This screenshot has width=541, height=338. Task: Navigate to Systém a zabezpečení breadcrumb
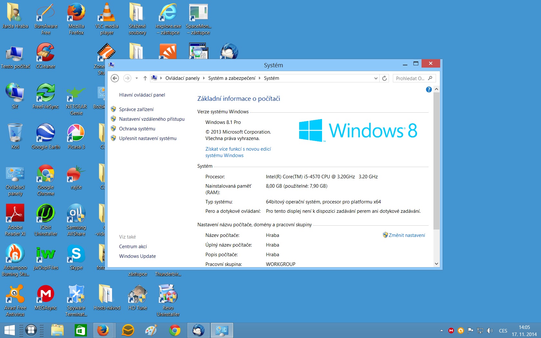[232, 78]
